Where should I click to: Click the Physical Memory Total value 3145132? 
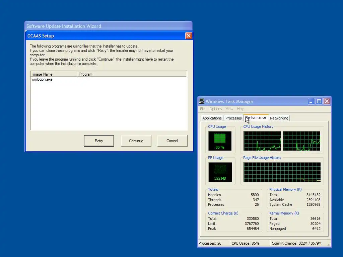[313, 195]
